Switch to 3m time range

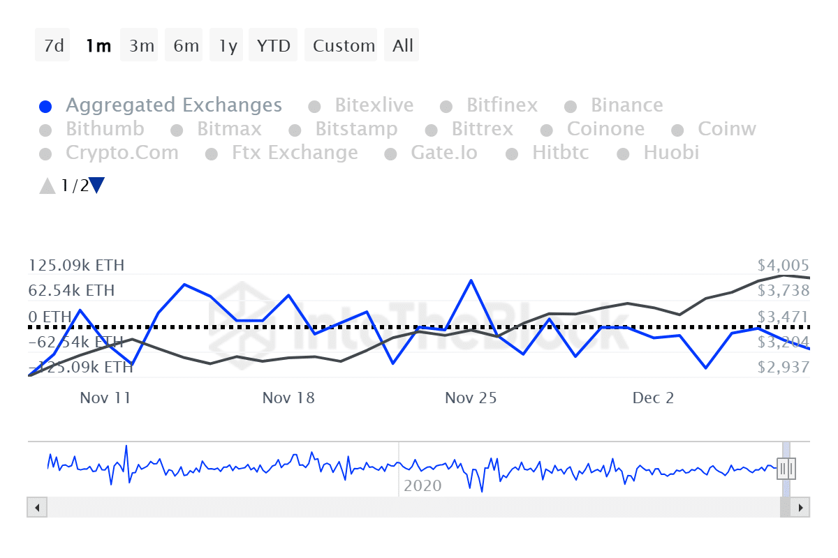[x=141, y=46]
